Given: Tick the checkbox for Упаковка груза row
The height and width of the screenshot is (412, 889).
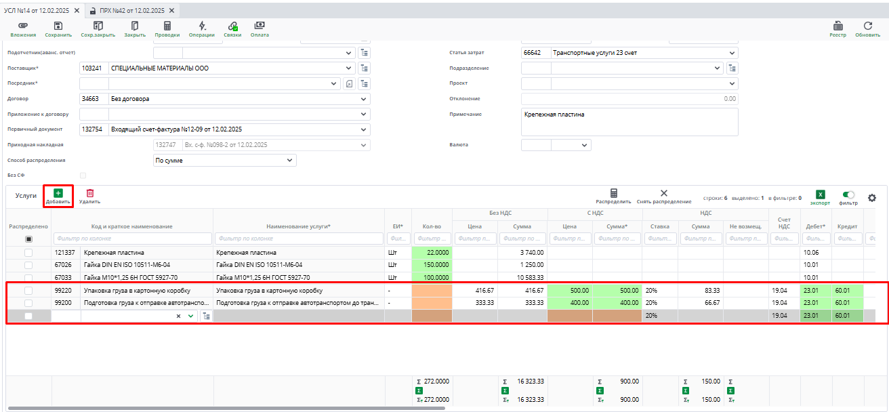Looking at the screenshot, I should (28, 291).
